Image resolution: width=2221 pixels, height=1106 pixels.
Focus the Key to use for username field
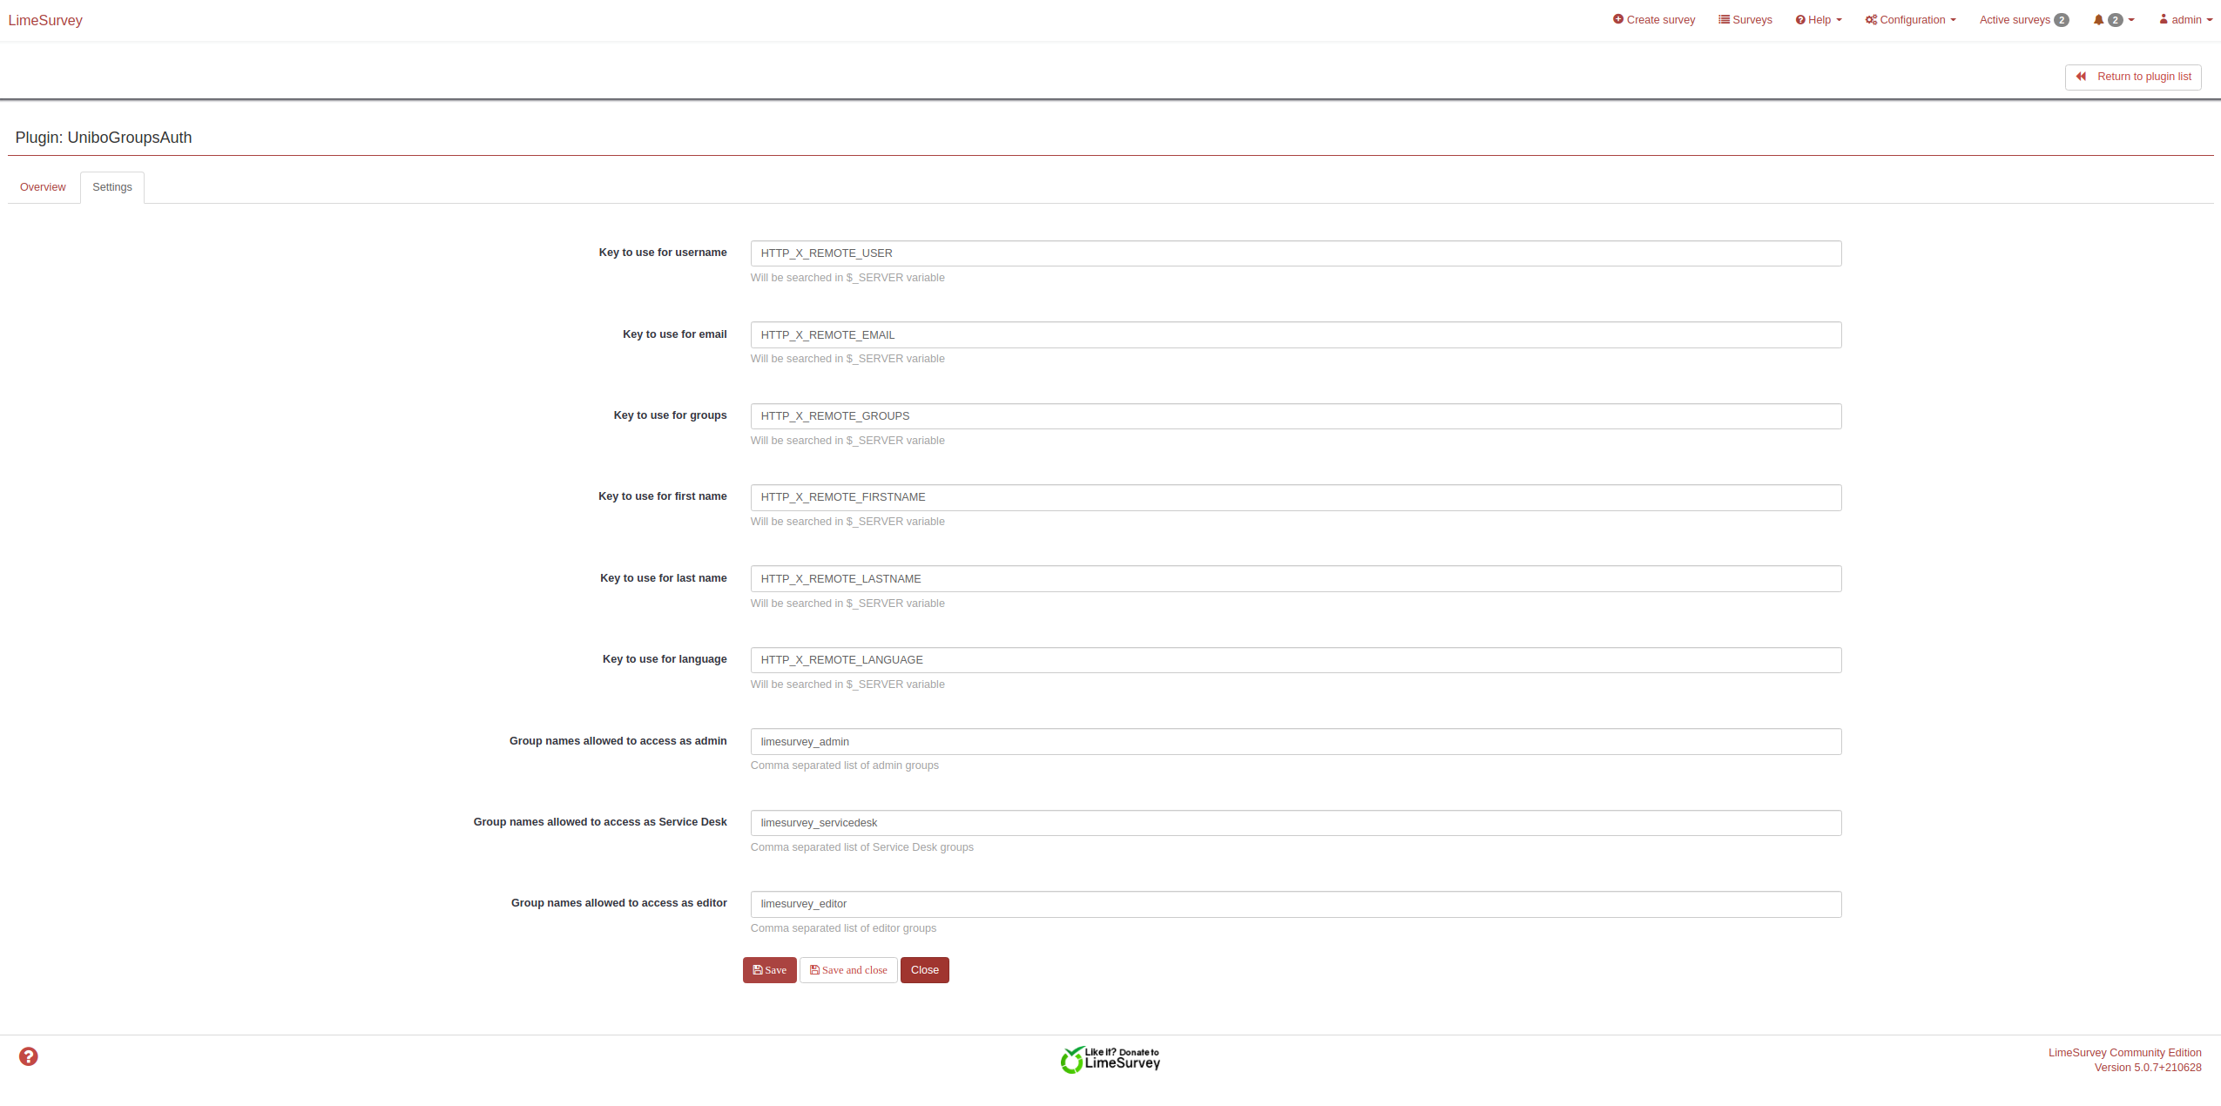pos(1295,253)
